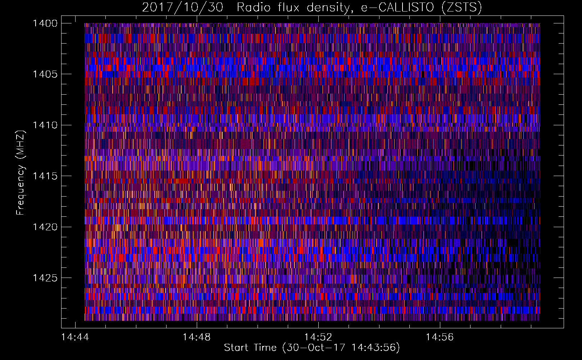Viewport: 582px width, 360px height.
Task: Click the plot title "2017/10/30 Radio flux density, e-CALLISTO (ZSTS)"
Action: coord(312,8)
